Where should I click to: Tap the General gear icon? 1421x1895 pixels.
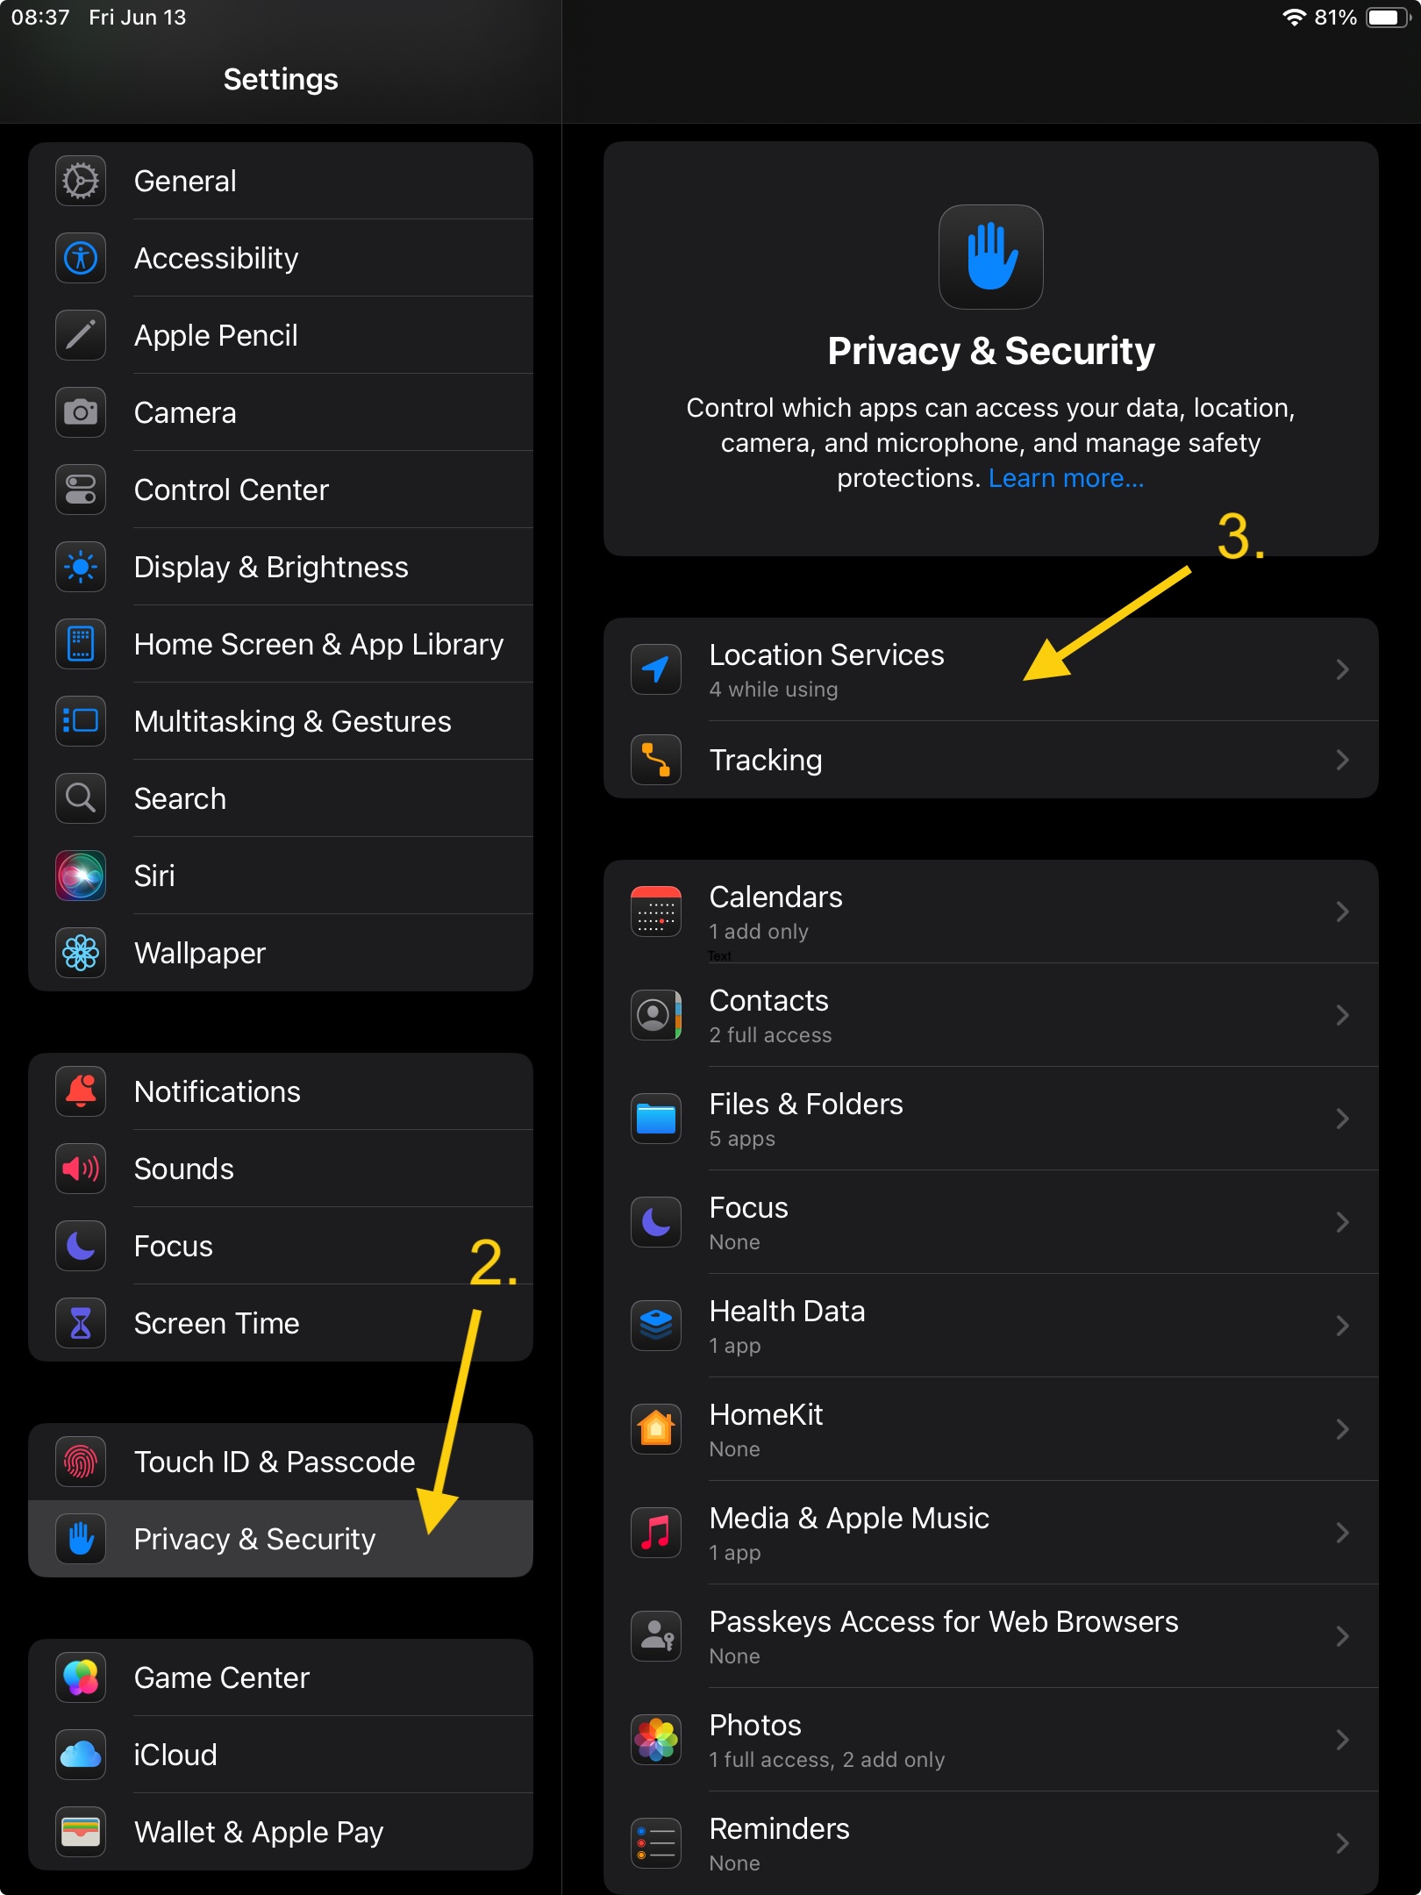[x=81, y=182]
